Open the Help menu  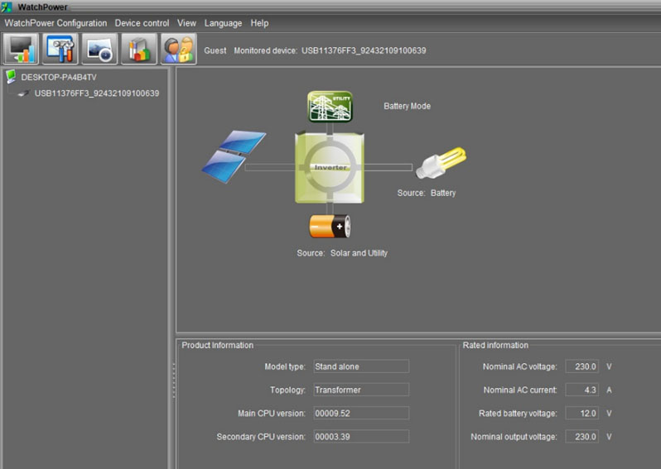pos(259,23)
